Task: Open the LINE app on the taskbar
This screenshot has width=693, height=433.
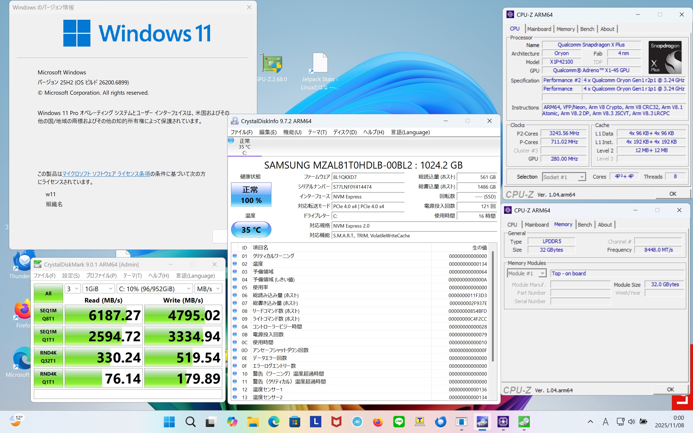Action: (x=399, y=422)
